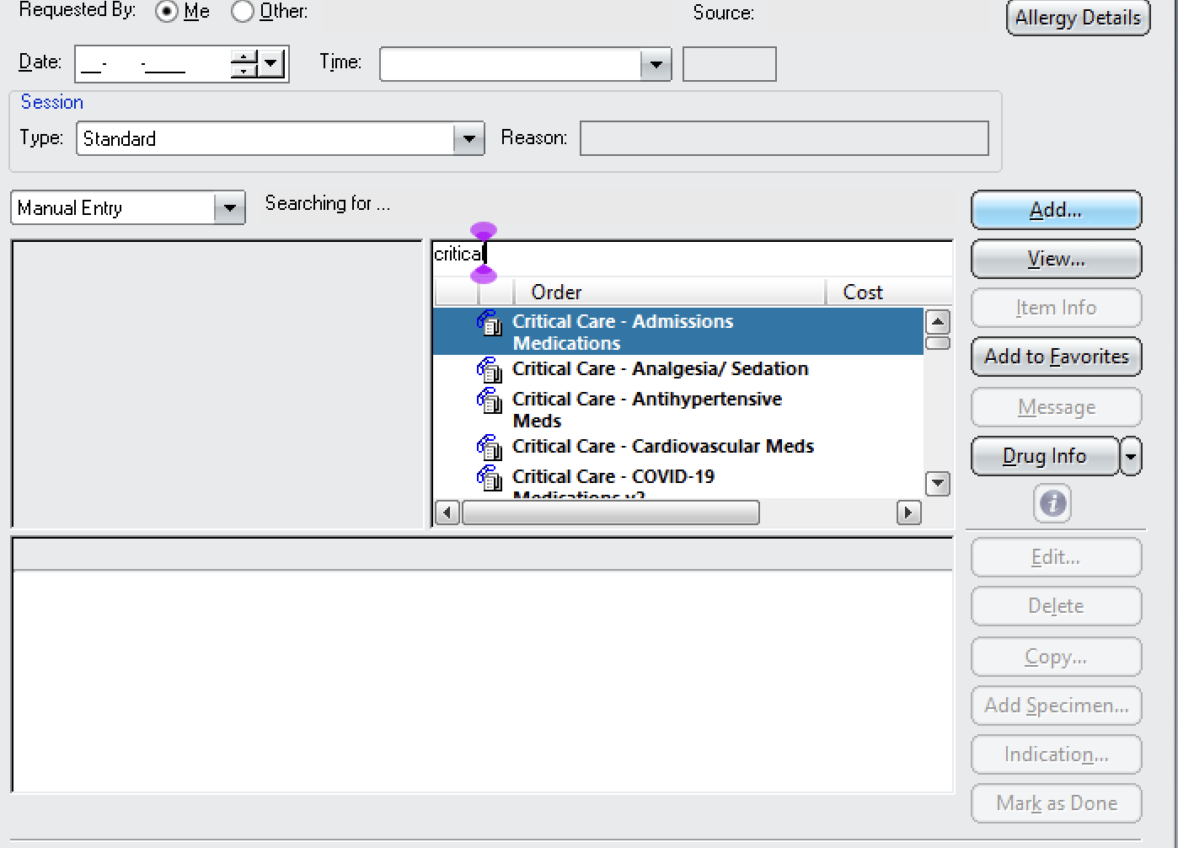The height and width of the screenshot is (848, 1178).
Task: Select Critical Care - COVID-19 row
Action: click(678, 480)
